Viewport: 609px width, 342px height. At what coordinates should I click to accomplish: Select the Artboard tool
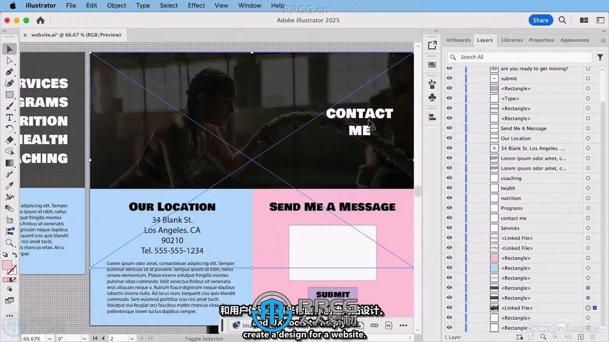click(10, 220)
